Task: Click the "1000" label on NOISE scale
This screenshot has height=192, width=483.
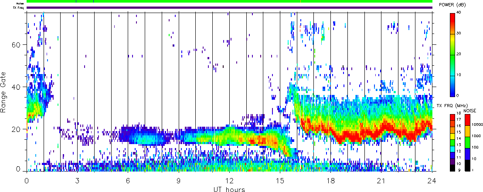Action: tap(475, 135)
